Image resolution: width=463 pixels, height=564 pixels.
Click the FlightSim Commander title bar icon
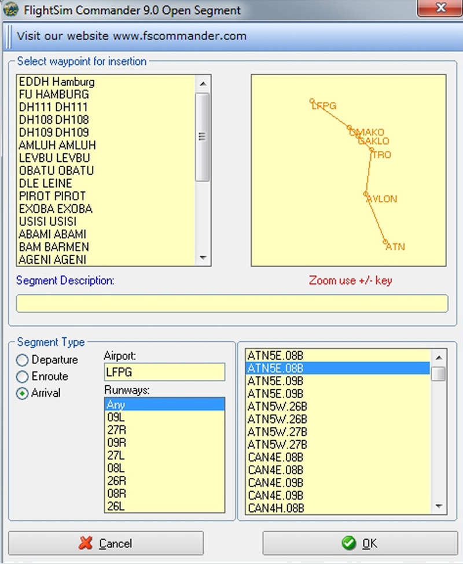pyautogui.click(x=10, y=10)
